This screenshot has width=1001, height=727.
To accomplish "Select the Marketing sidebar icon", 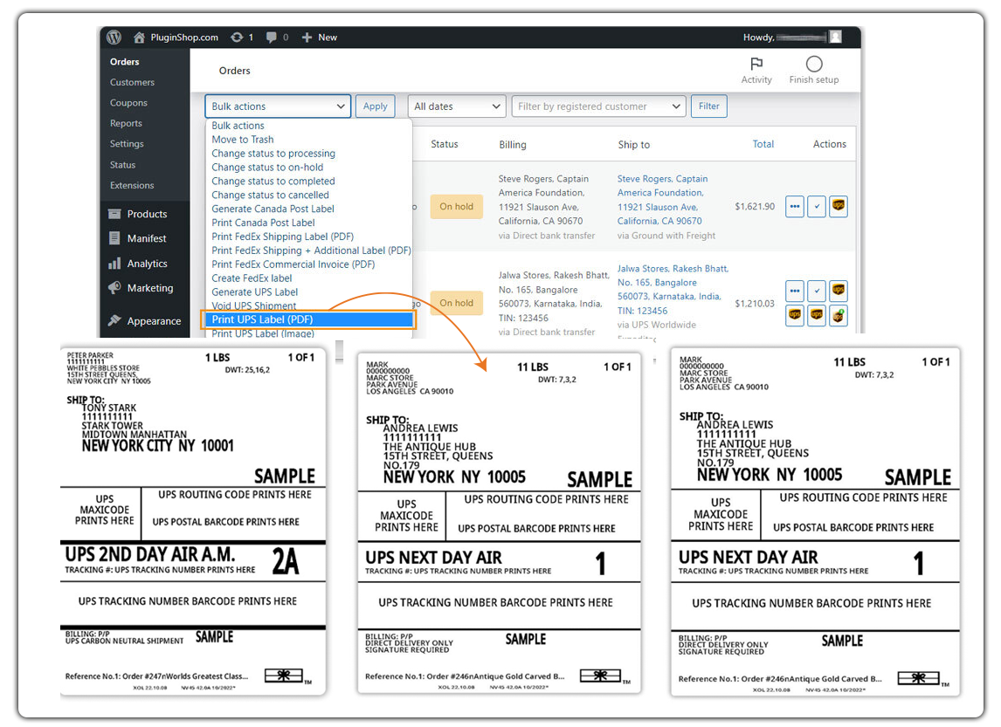I will point(116,288).
